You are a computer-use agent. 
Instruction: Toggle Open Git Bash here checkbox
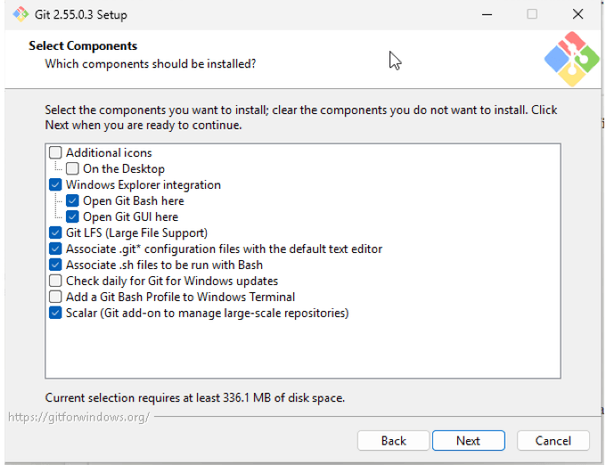pos(72,200)
